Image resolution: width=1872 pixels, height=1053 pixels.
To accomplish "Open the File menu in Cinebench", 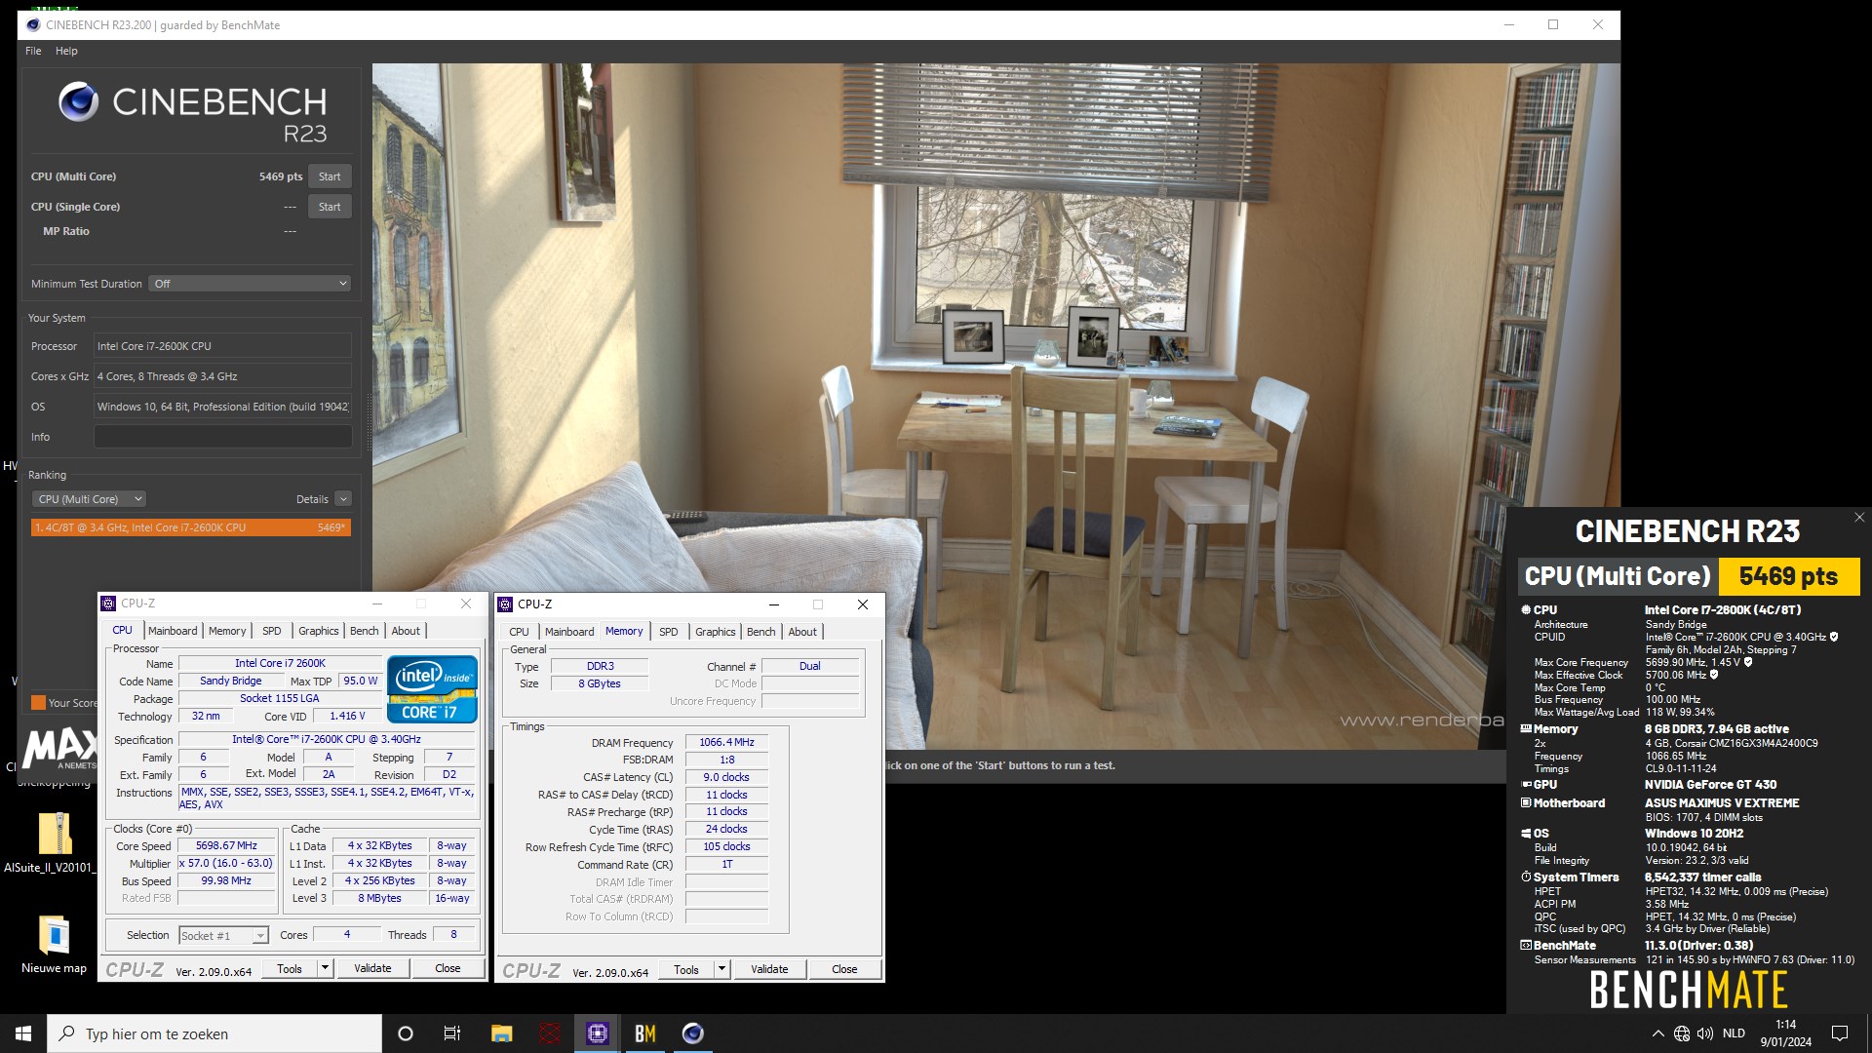I will tap(33, 51).
